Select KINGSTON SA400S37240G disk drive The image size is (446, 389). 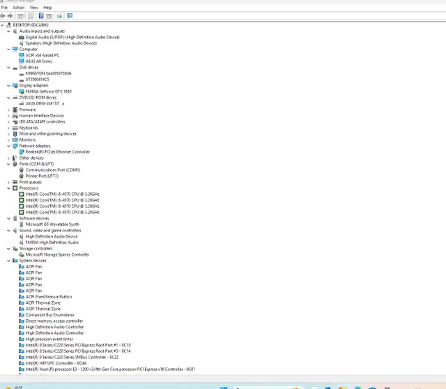coord(48,73)
